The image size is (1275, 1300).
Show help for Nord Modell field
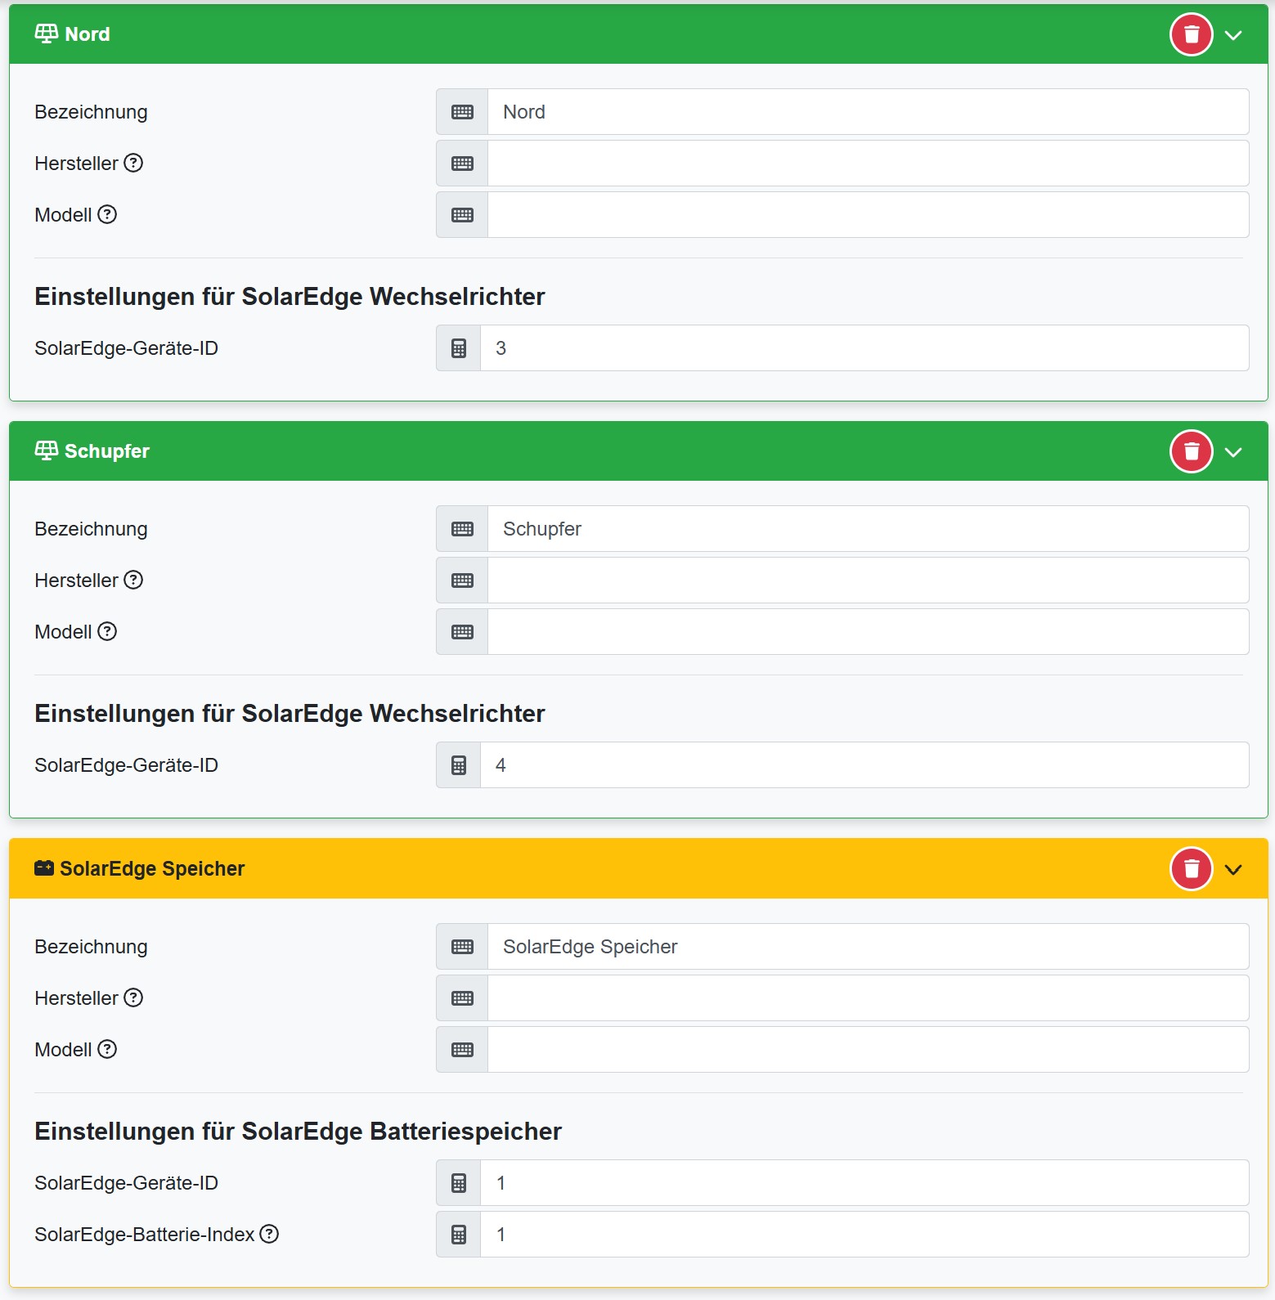107,214
